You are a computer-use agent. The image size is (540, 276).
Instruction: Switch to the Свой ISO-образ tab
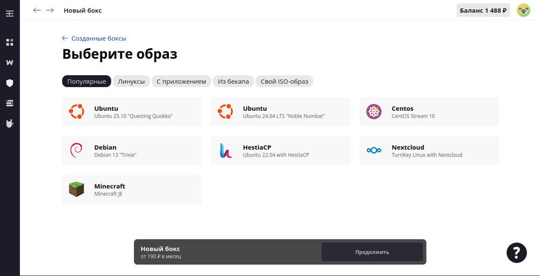(x=284, y=82)
